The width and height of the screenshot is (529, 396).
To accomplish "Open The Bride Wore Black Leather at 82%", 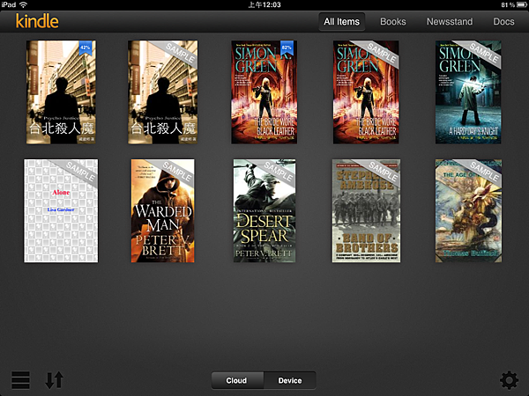I will 264,92.
